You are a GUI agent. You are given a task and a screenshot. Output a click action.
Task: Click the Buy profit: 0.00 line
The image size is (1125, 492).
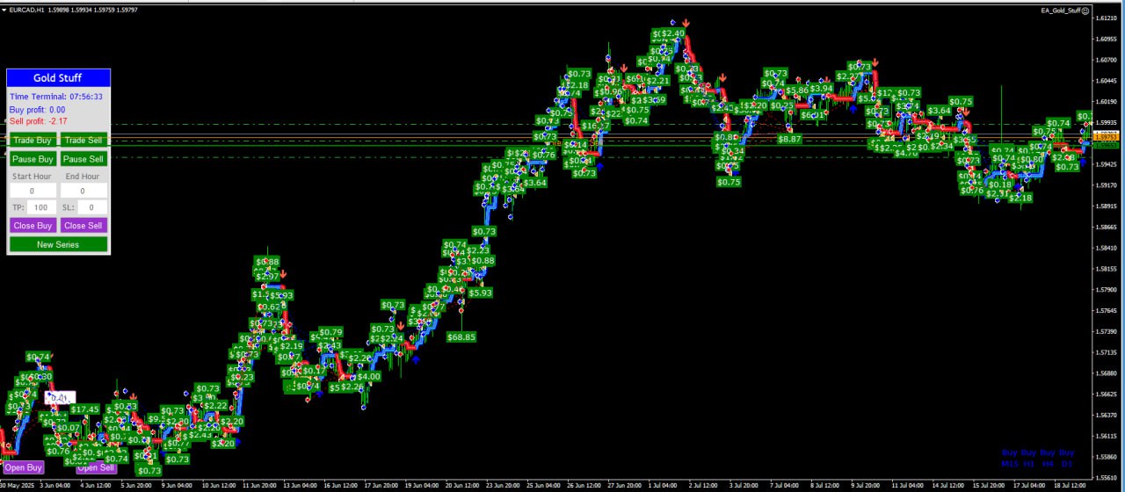pos(37,110)
